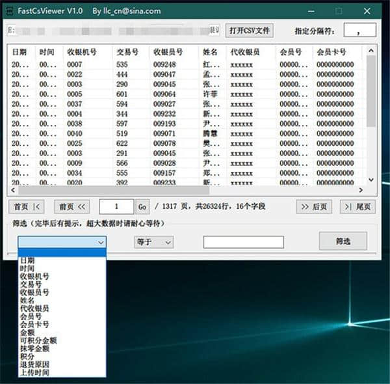The height and width of the screenshot is (384, 390).
Task: Collapse the field name combo box arrow
Action: [x=100, y=242]
